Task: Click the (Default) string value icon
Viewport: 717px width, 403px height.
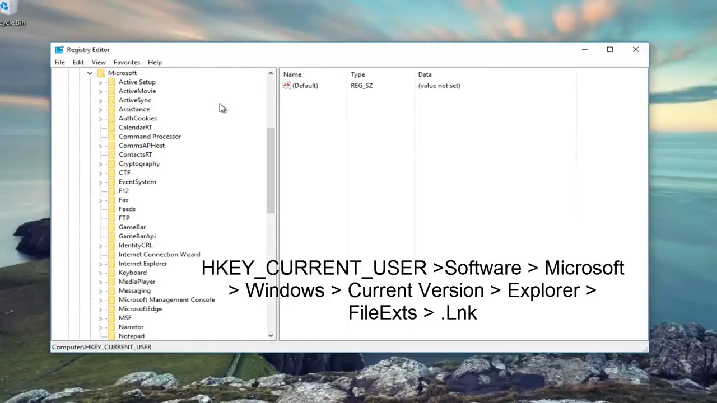Action: (287, 85)
